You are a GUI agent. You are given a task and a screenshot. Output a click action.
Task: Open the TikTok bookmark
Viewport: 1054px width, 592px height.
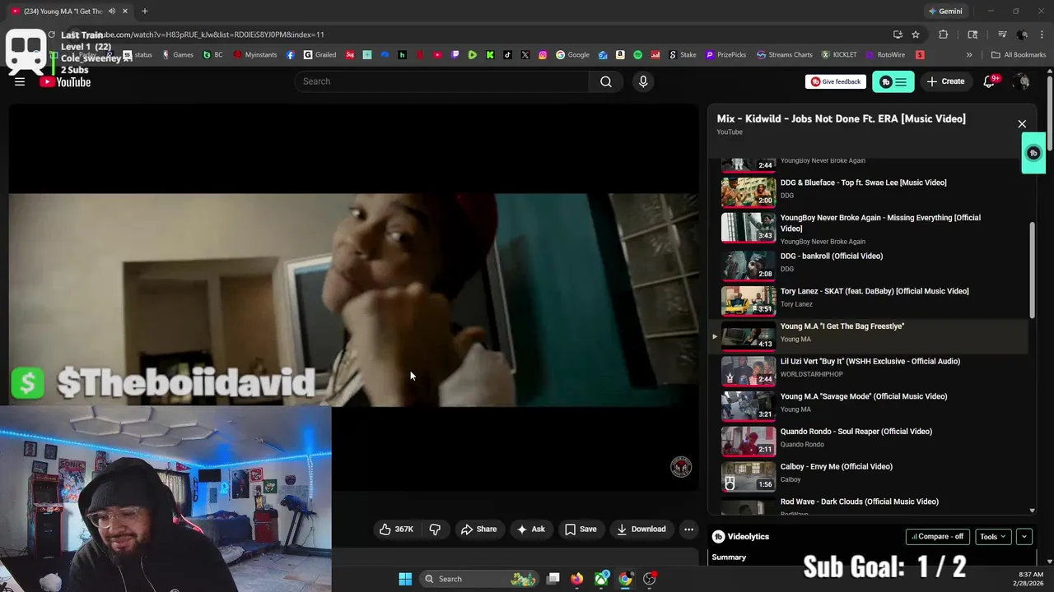pyautogui.click(x=507, y=55)
